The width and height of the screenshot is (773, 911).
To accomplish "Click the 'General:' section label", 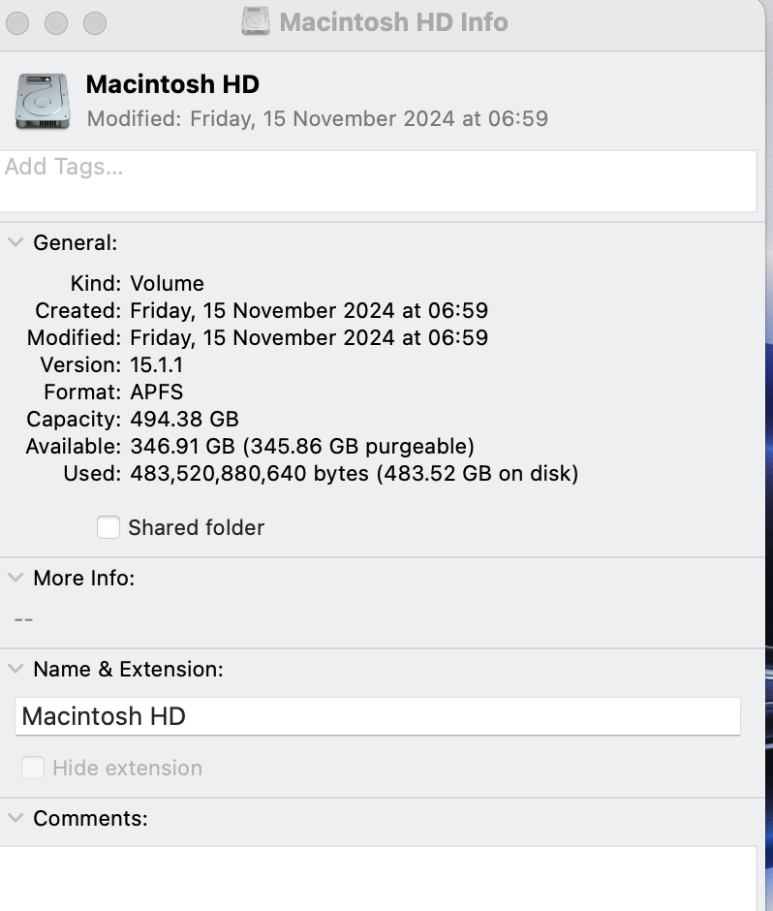I will [x=76, y=243].
